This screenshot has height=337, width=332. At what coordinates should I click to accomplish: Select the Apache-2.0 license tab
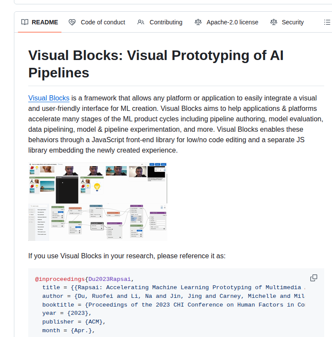(x=226, y=22)
